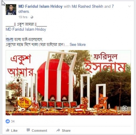
Task: Expand post text with See More
Action: click(x=78, y=45)
